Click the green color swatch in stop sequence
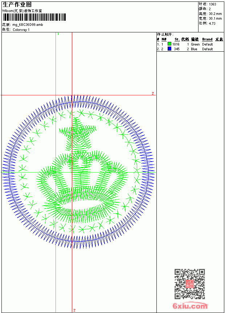 click(169, 44)
